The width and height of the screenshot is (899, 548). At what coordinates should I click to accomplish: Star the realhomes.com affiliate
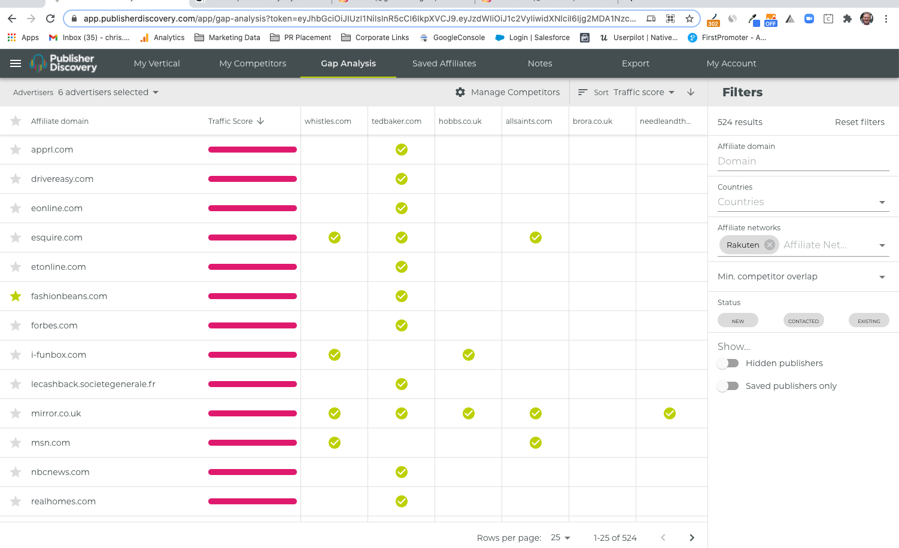(16, 501)
